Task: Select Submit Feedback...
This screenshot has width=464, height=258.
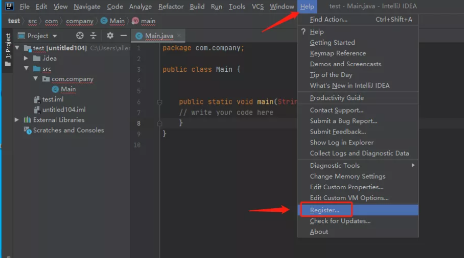Action: click(x=358, y=132)
